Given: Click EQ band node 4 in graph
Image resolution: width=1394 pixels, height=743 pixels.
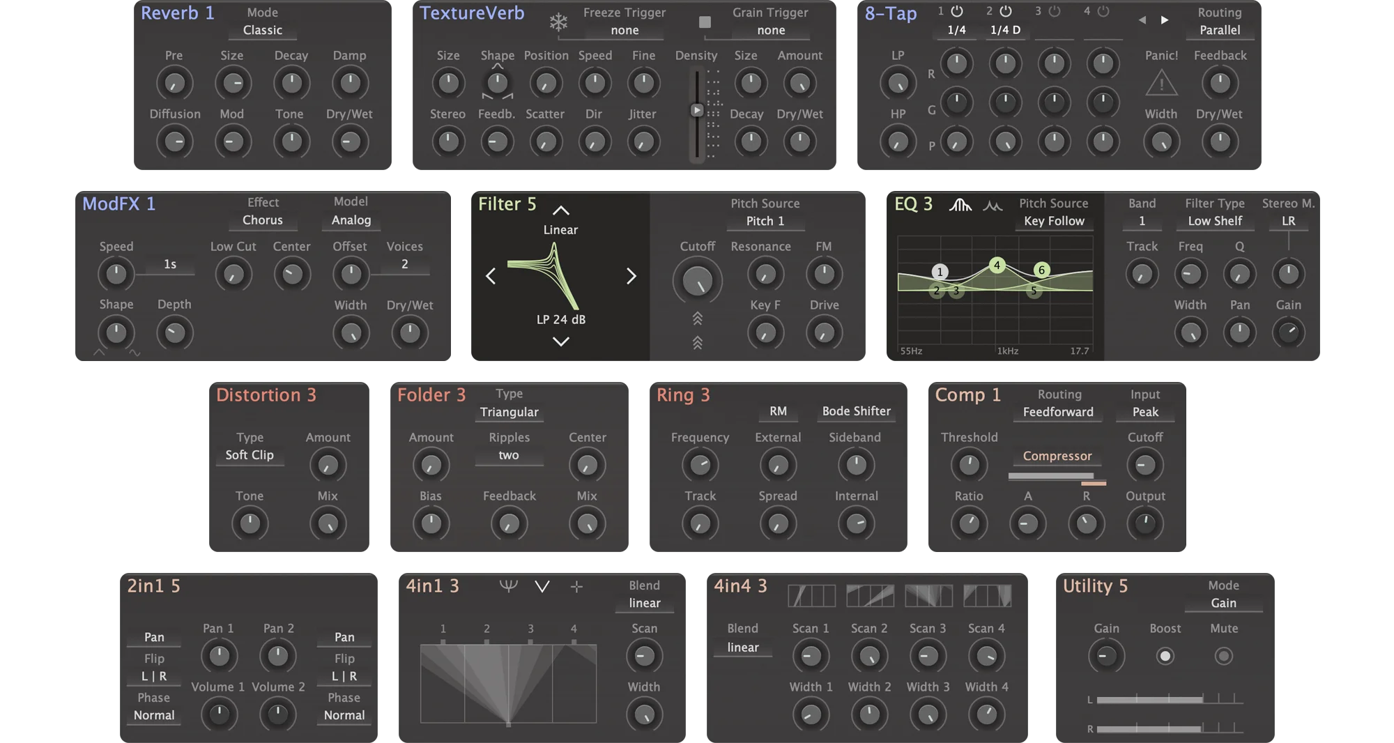Looking at the screenshot, I should [997, 265].
